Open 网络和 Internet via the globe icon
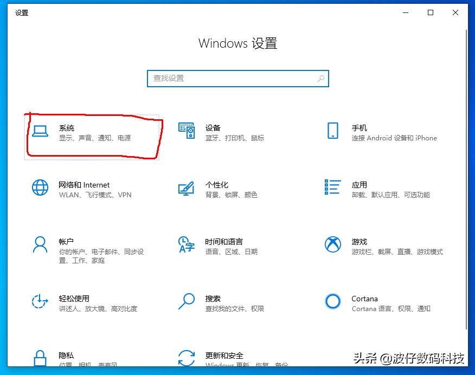The image size is (475, 375). 40,189
